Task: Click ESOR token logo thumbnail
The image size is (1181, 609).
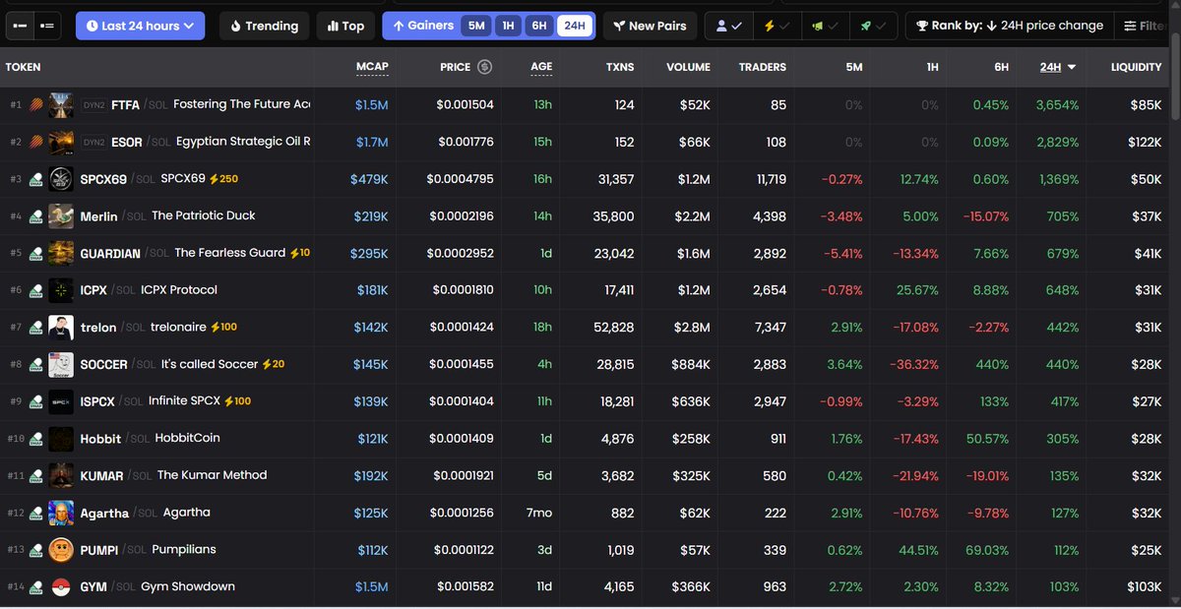Action: coord(61,142)
